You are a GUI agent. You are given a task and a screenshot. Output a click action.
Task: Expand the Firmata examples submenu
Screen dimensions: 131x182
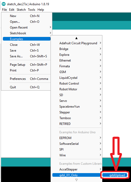coord(77,66)
